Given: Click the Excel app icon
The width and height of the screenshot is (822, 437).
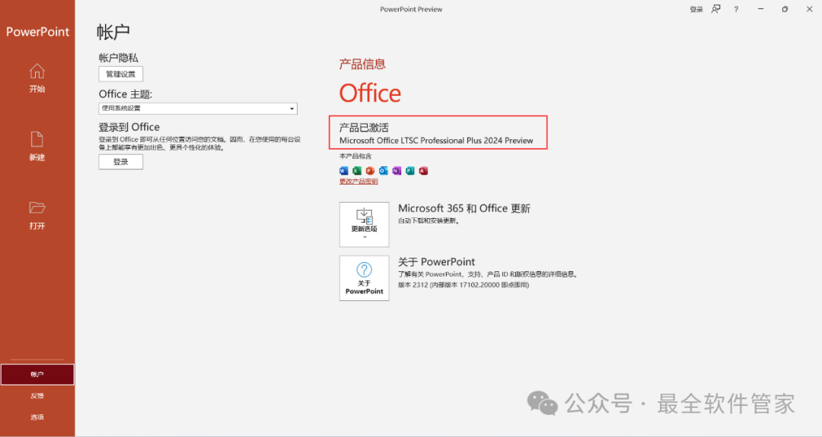Looking at the screenshot, I should click(x=356, y=170).
